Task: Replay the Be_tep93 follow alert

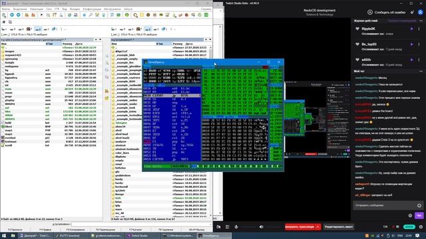Action: coord(412,44)
